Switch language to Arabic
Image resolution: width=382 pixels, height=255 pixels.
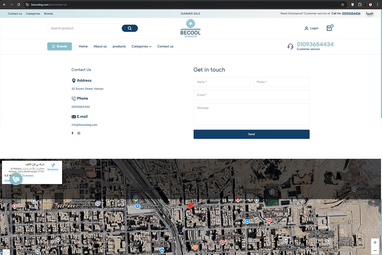click(369, 14)
